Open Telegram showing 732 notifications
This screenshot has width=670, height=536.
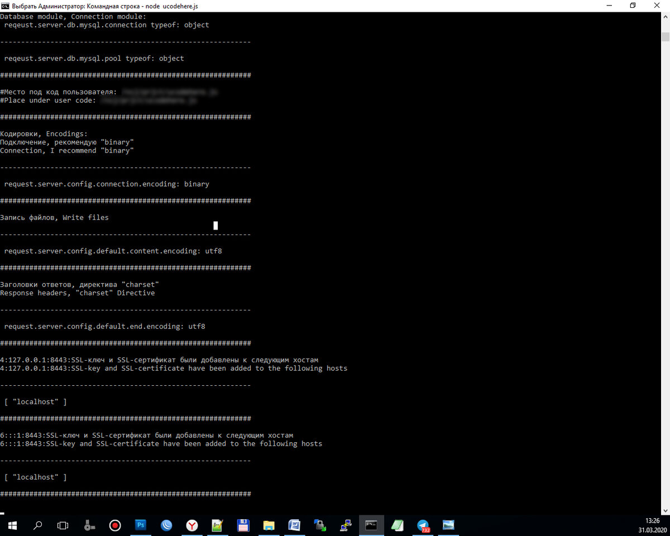click(x=423, y=525)
